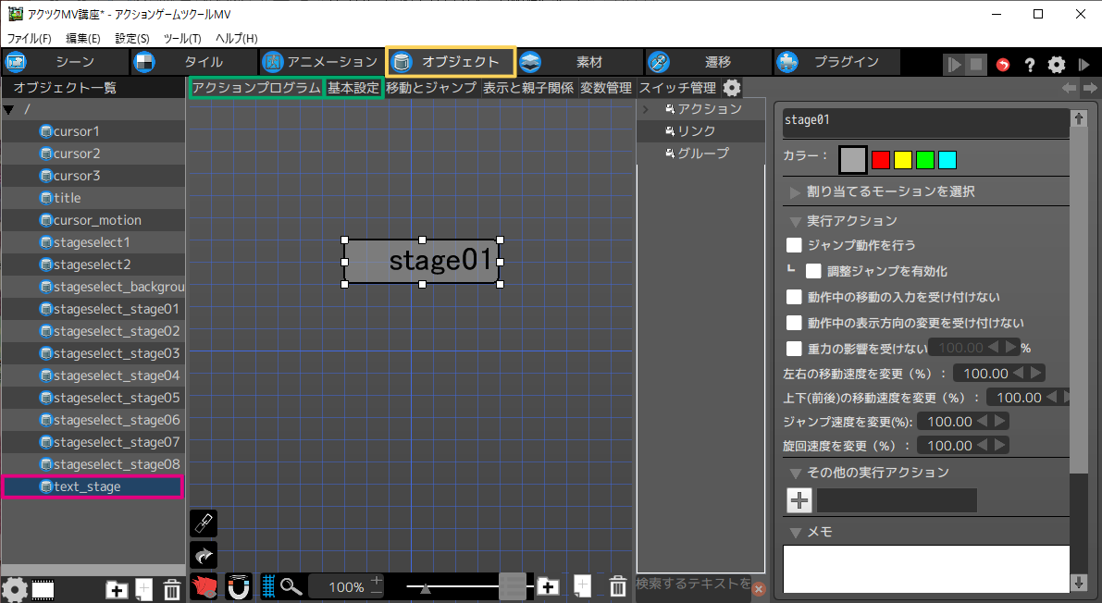The image size is (1102, 603).
Task: Select the cursor_motion object in list
Action: (x=97, y=220)
